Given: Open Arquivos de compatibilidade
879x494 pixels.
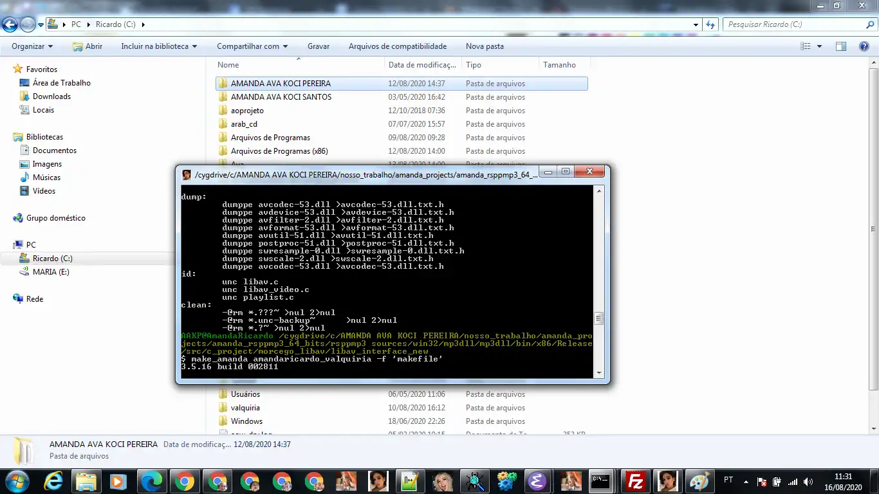Looking at the screenshot, I should [x=398, y=46].
